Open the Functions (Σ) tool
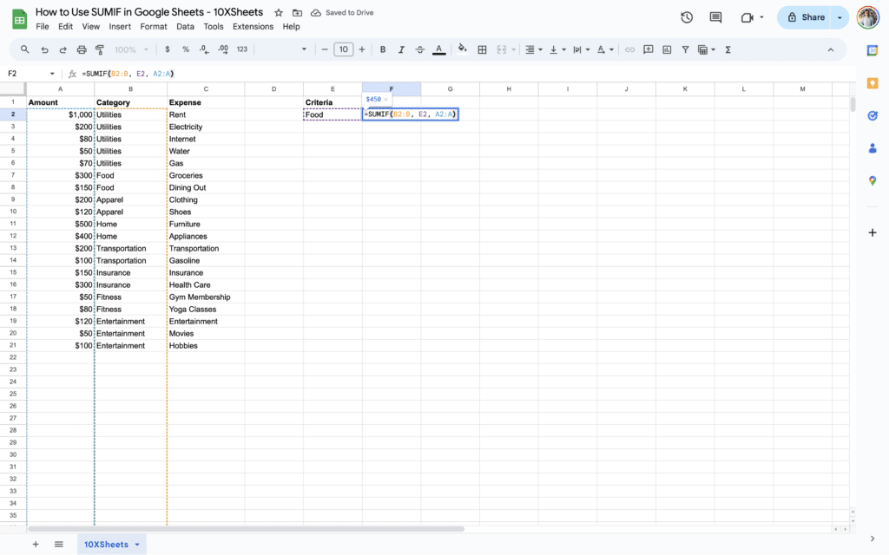889x555 pixels. 729,49
